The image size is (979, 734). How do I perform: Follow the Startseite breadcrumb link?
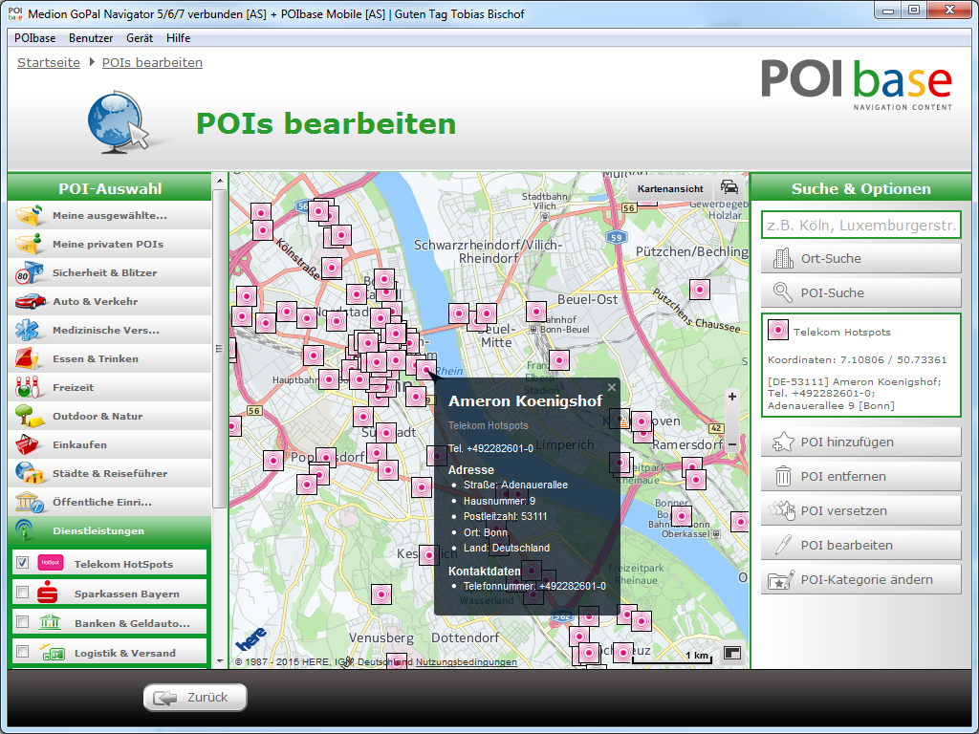[x=49, y=62]
